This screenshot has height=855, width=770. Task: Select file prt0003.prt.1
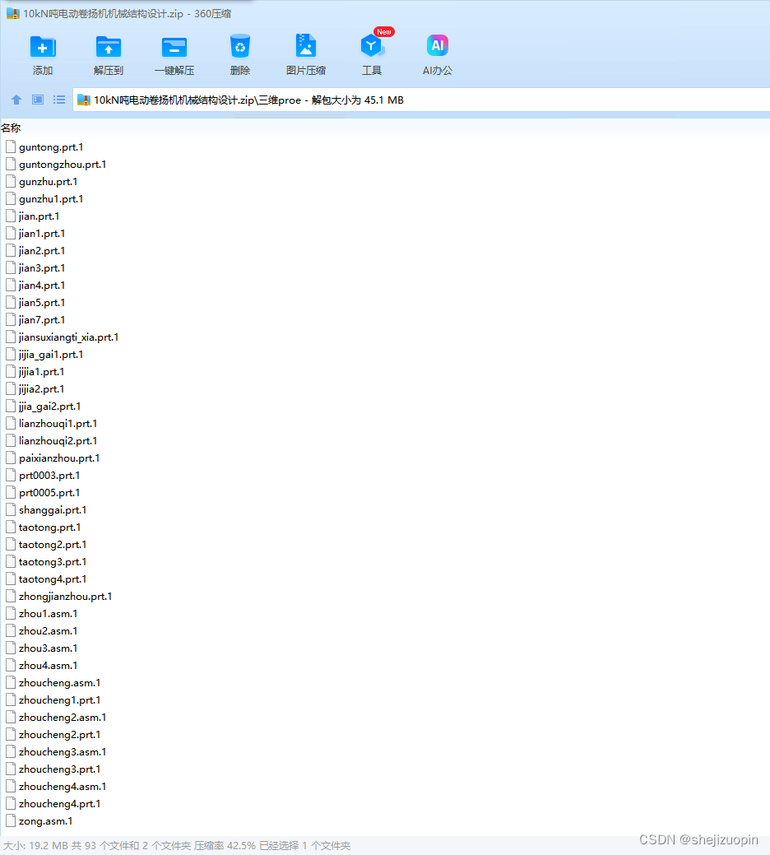pyautogui.click(x=43, y=476)
